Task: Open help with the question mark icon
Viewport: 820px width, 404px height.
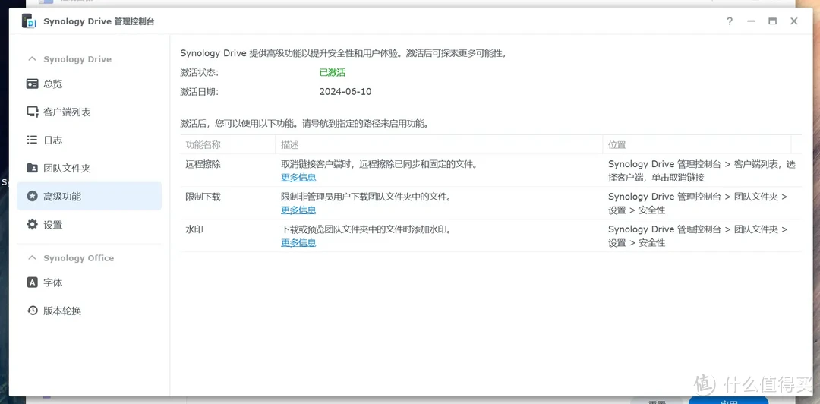Action: pyautogui.click(x=730, y=21)
